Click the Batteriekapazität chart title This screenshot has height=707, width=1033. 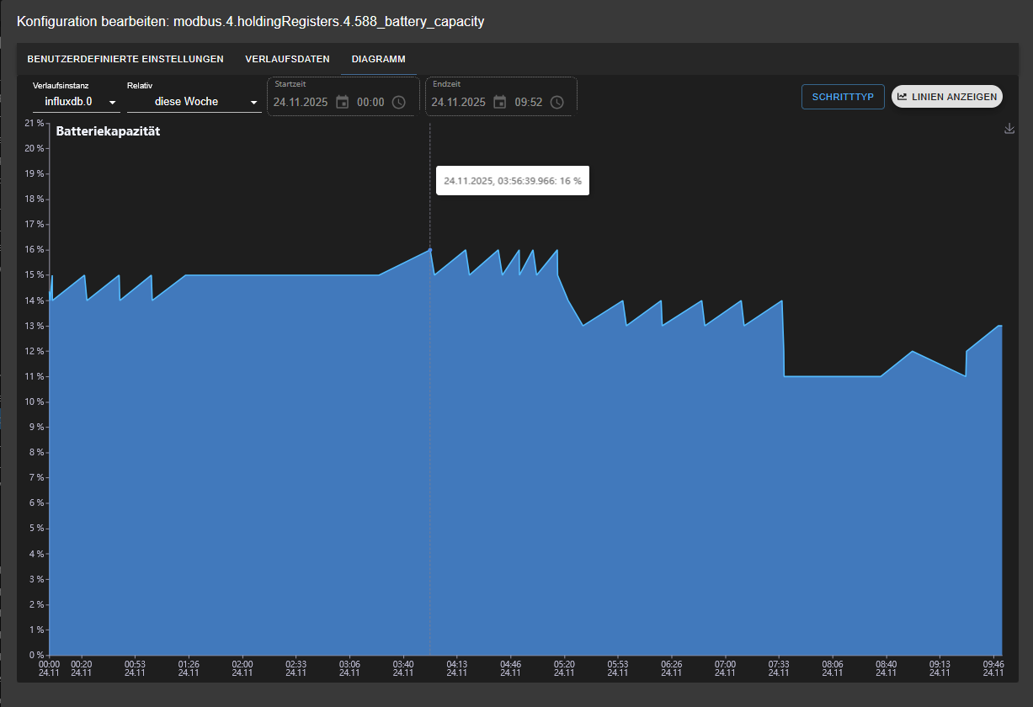click(108, 131)
